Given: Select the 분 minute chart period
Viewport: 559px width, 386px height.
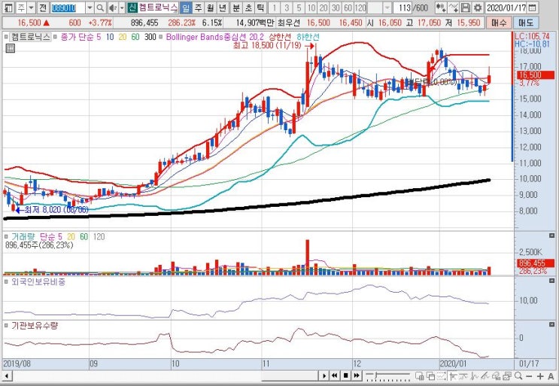Looking at the screenshot, I should tap(236, 8).
